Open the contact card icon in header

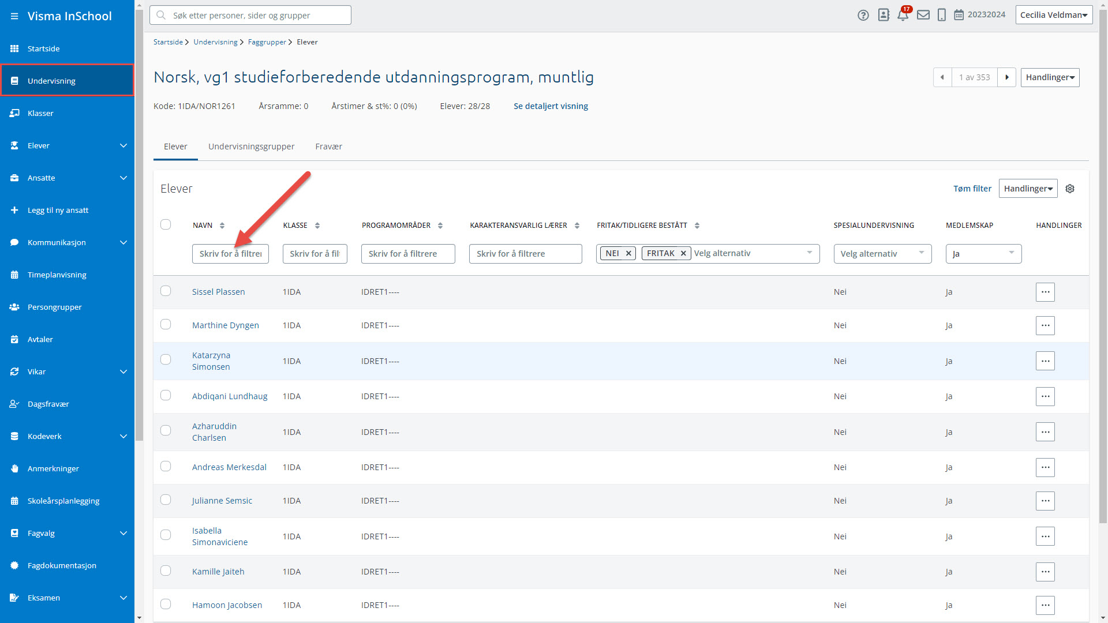(884, 15)
